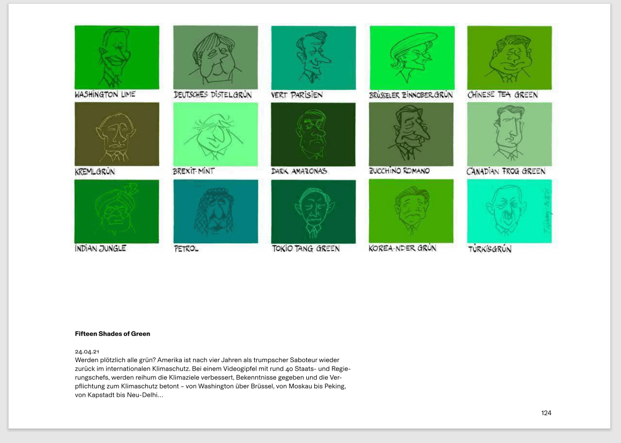Click the "Washington Lime" caption text
621x443 pixels.
(105, 95)
